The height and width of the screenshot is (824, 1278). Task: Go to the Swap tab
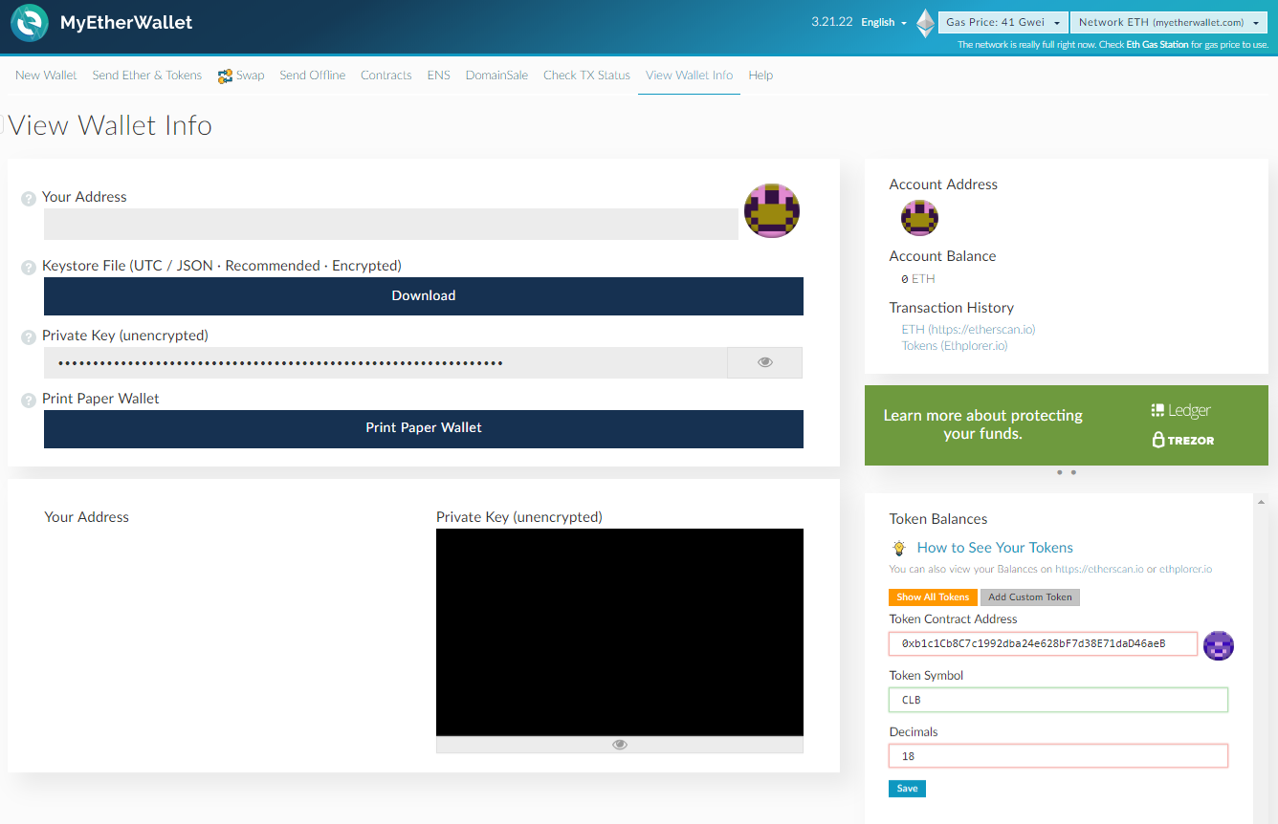[241, 76]
